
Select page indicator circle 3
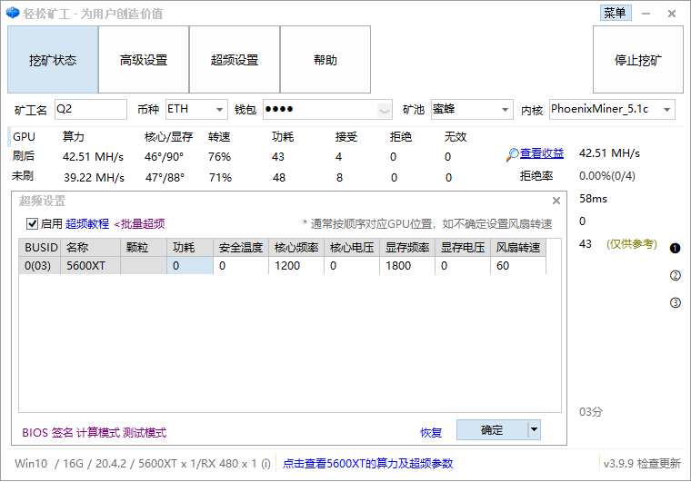675,303
